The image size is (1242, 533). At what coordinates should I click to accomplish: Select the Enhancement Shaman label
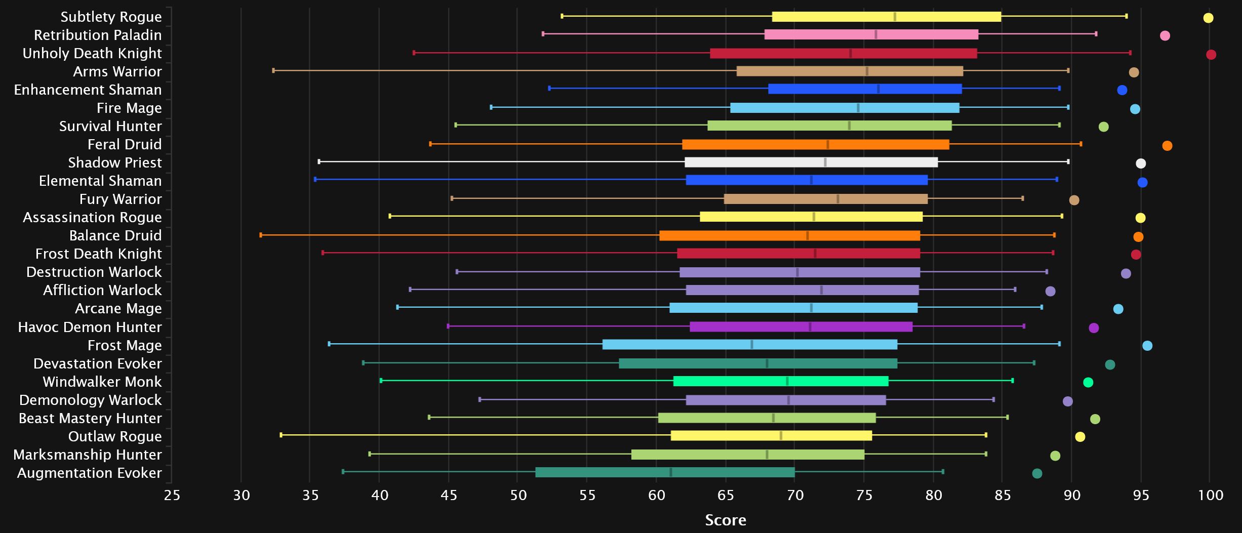tap(88, 90)
